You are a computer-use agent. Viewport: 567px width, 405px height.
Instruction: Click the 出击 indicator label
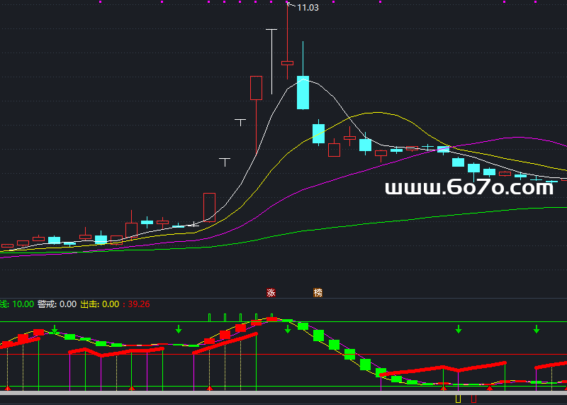pyautogui.click(x=89, y=304)
